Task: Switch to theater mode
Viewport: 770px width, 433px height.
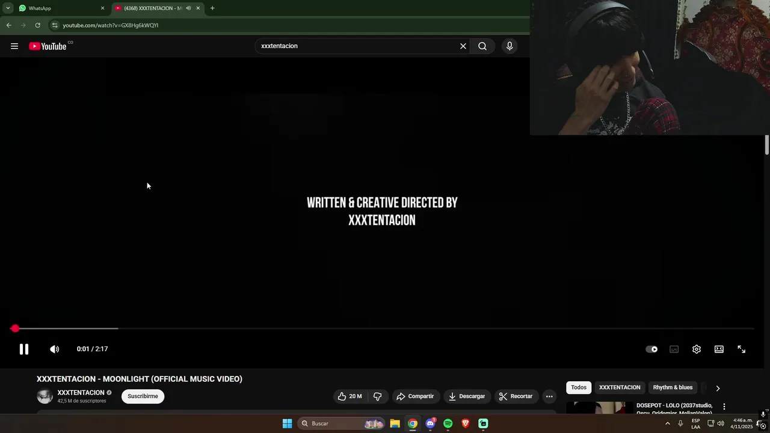Action: point(719,349)
